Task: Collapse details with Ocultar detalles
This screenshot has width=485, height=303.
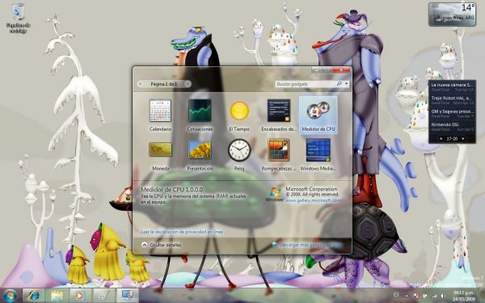Action: [162, 245]
